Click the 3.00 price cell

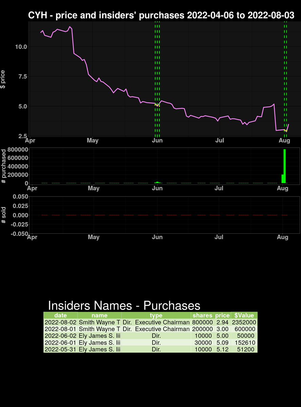pyautogui.click(x=222, y=329)
